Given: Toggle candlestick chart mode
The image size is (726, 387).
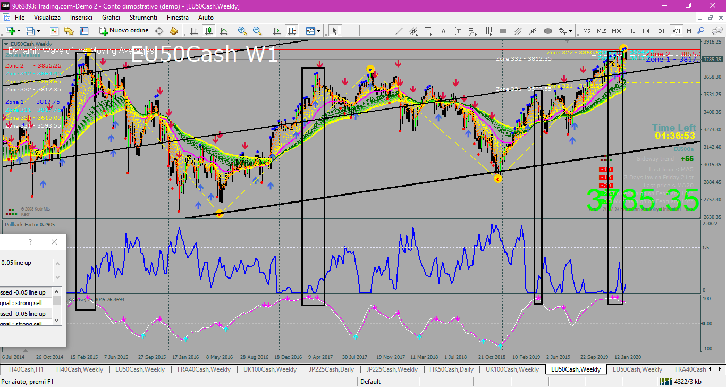Looking at the screenshot, I should (209, 31).
